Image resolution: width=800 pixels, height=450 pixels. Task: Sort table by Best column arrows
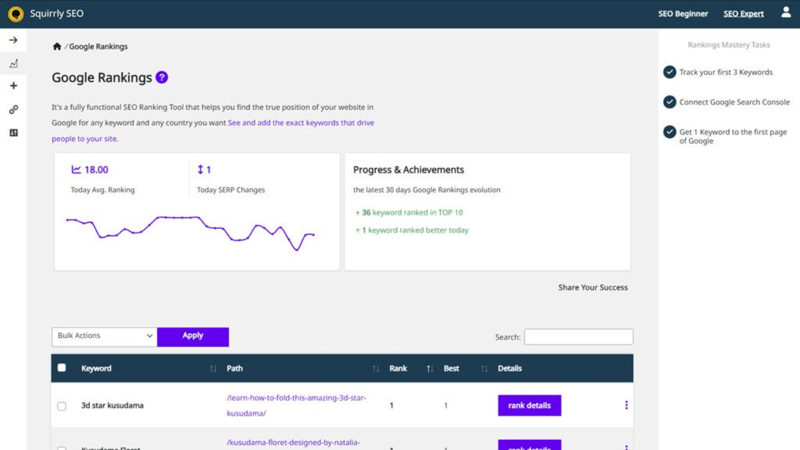coord(484,369)
